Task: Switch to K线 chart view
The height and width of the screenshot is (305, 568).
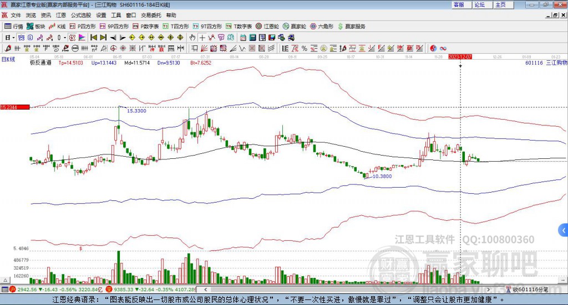Action: point(57,27)
